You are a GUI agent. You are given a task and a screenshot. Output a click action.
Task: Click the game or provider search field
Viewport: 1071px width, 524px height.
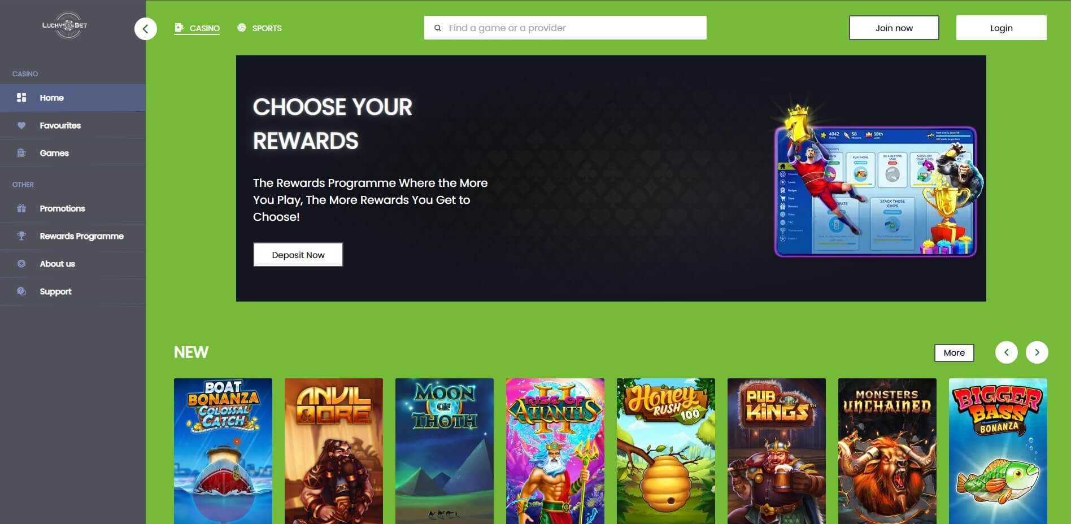pyautogui.click(x=565, y=28)
